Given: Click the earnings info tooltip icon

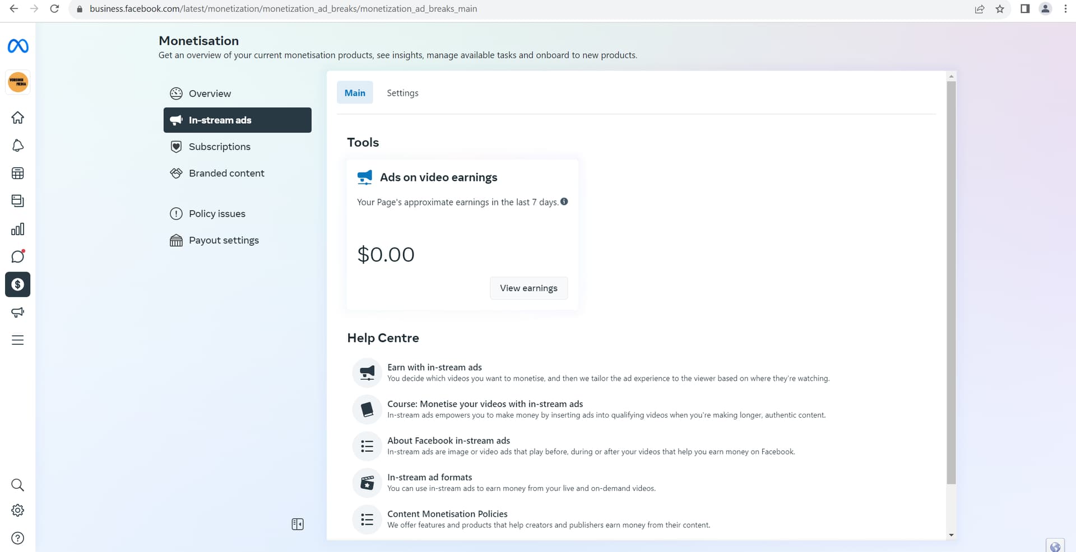Looking at the screenshot, I should point(564,202).
